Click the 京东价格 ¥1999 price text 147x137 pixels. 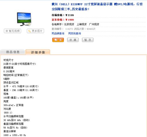63,20
